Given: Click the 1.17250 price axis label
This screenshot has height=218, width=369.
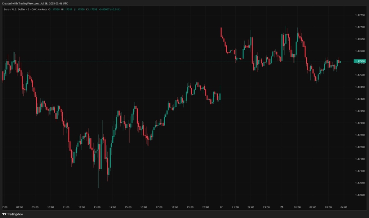Looking at the screenshot, I should 360,135.
